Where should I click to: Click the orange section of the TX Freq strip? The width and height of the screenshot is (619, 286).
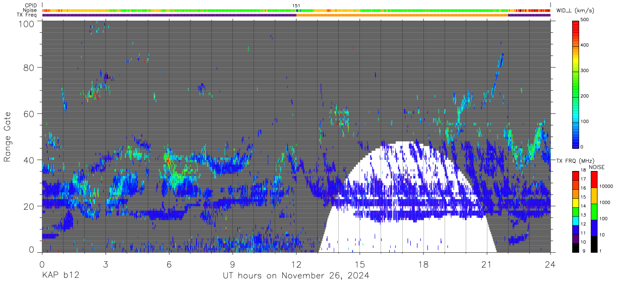pos(402,15)
